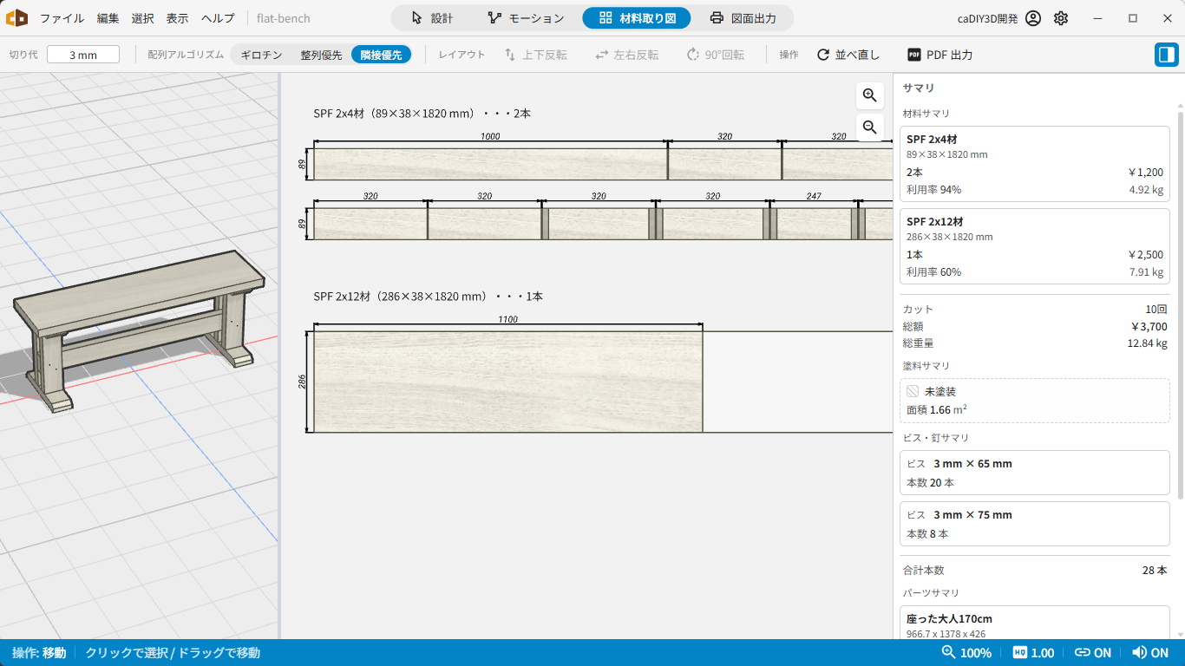Select the 整列優先 algorithm option
This screenshot has height=666, width=1185.
point(321,55)
